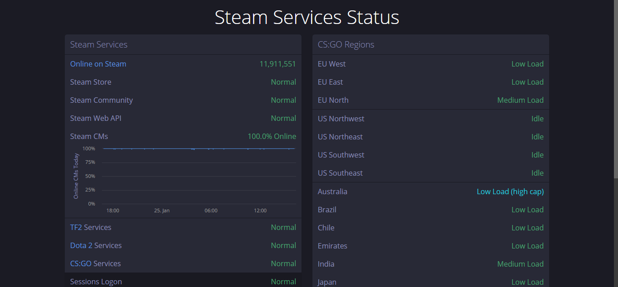Click the Chile region name
Image resolution: width=618 pixels, height=287 pixels.
[x=326, y=228]
